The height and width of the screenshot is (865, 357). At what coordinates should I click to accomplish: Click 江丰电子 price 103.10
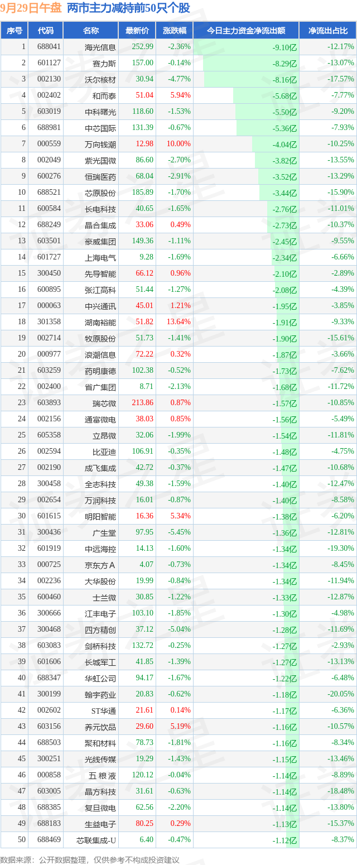click(x=143, y=613)
